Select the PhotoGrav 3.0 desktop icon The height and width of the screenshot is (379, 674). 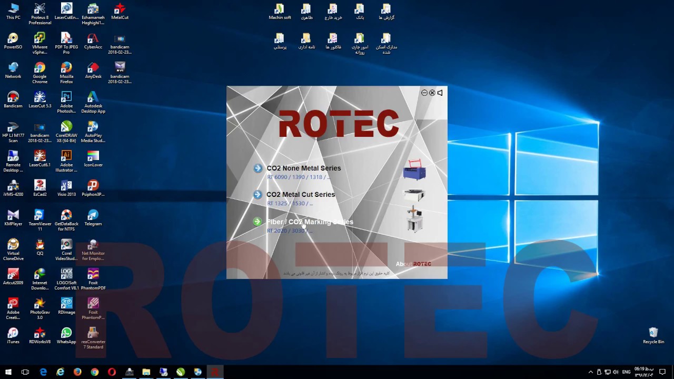point(40,310)
